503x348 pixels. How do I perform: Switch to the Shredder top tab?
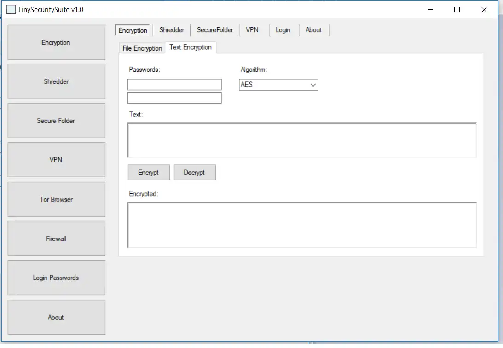(x=172, y=30)
